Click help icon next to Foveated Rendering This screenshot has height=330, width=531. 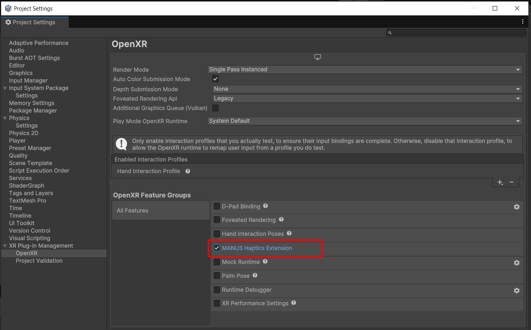281,220
